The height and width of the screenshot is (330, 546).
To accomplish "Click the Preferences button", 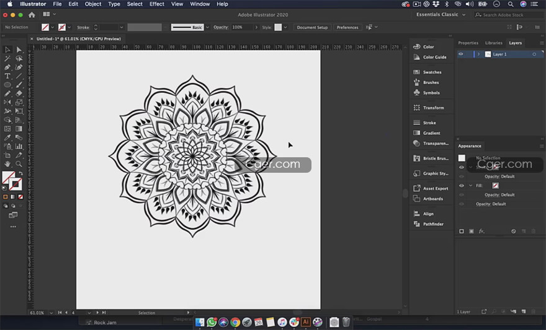I will pyautogui.click(x=347, y=27).
